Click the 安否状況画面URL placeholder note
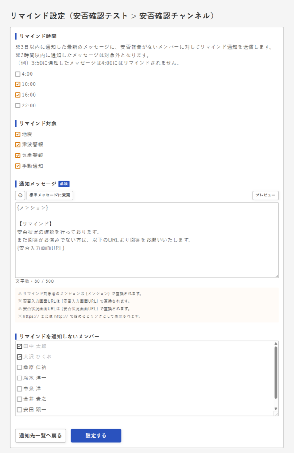Image resolution: width=294 pixels, height=453 pixels. (74, 309)
